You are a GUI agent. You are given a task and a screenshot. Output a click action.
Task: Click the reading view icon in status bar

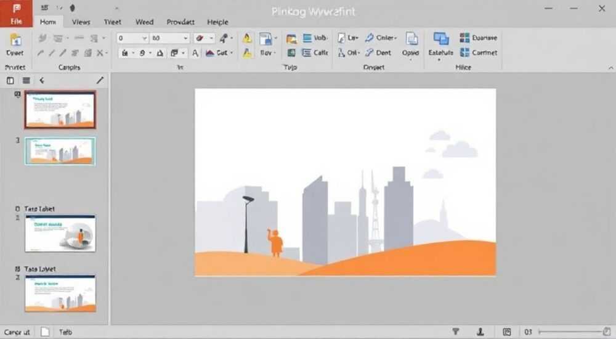pos(507,332)
